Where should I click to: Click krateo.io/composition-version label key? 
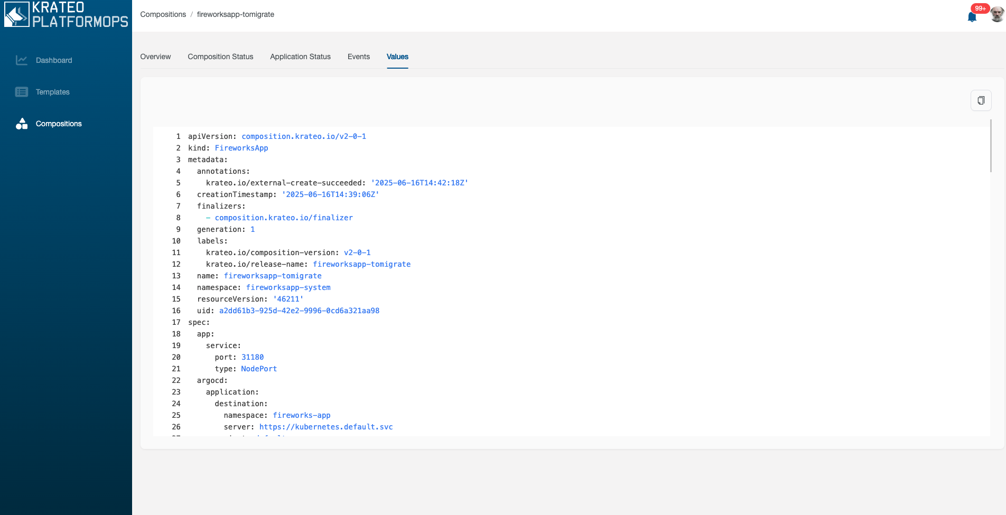click(273, 252)
